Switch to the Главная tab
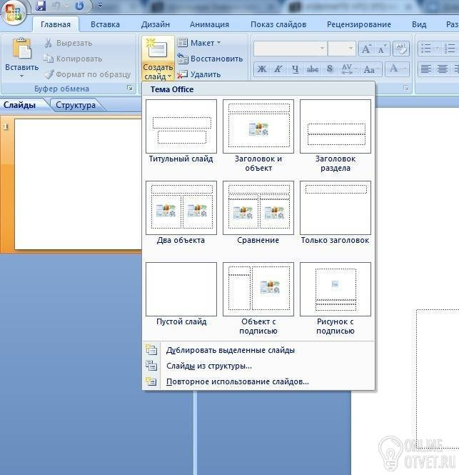The width and height of the screenshot is (459, 475). tap(56, 24)
